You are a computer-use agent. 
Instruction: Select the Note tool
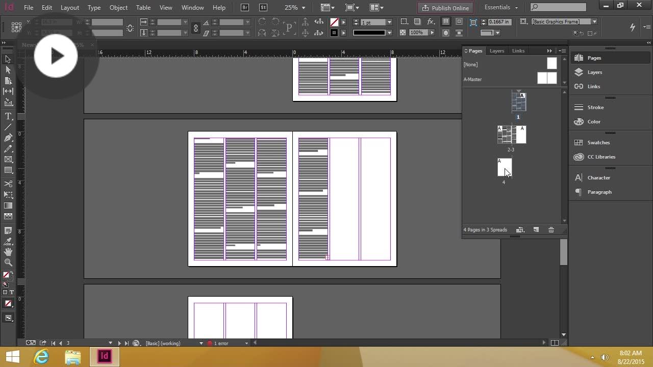[x=8, y=230]
